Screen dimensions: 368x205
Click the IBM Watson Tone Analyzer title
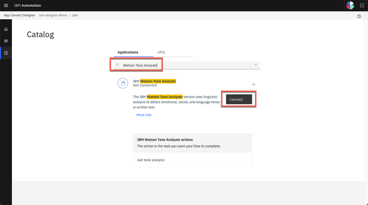(154, 81)
